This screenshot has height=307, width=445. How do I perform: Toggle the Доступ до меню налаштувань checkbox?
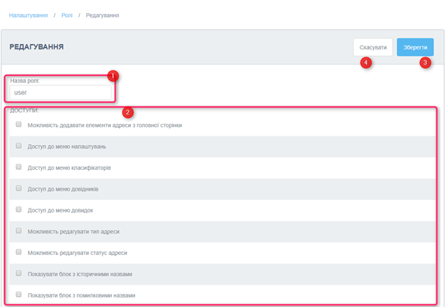[x=19, y=146]
